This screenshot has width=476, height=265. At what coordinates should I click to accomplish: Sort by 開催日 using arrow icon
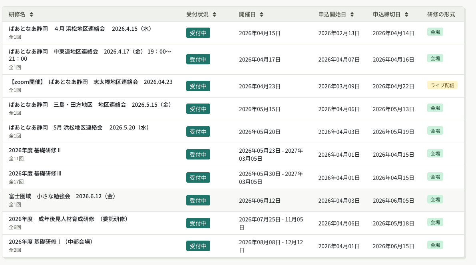pos(261,14)
